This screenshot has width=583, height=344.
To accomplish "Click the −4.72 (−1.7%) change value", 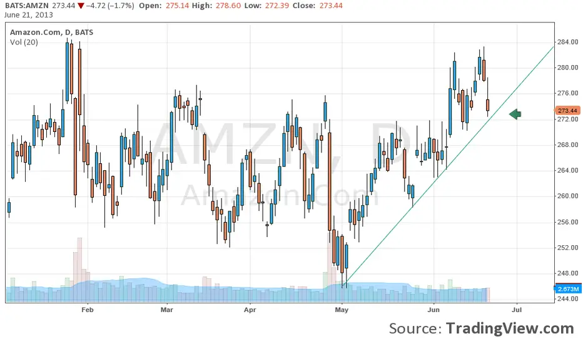I will pyautogui.click(x=109, y=6).
